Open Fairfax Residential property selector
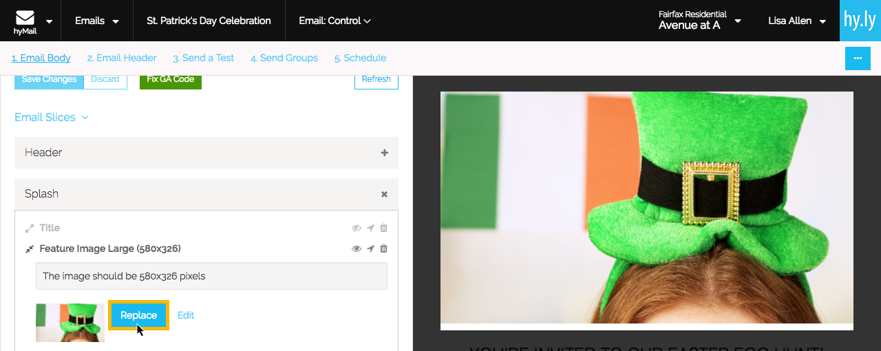The width and height of the screenshot is (881, 351). (699, 20)
